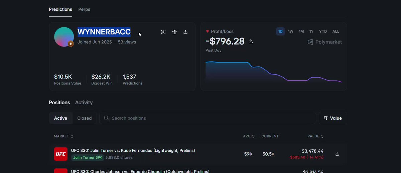401x173 pixels.
Task: Sort by VALUE column header
Action: [x=315, y=136]
